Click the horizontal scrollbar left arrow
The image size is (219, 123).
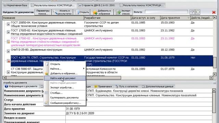[4, 78]
